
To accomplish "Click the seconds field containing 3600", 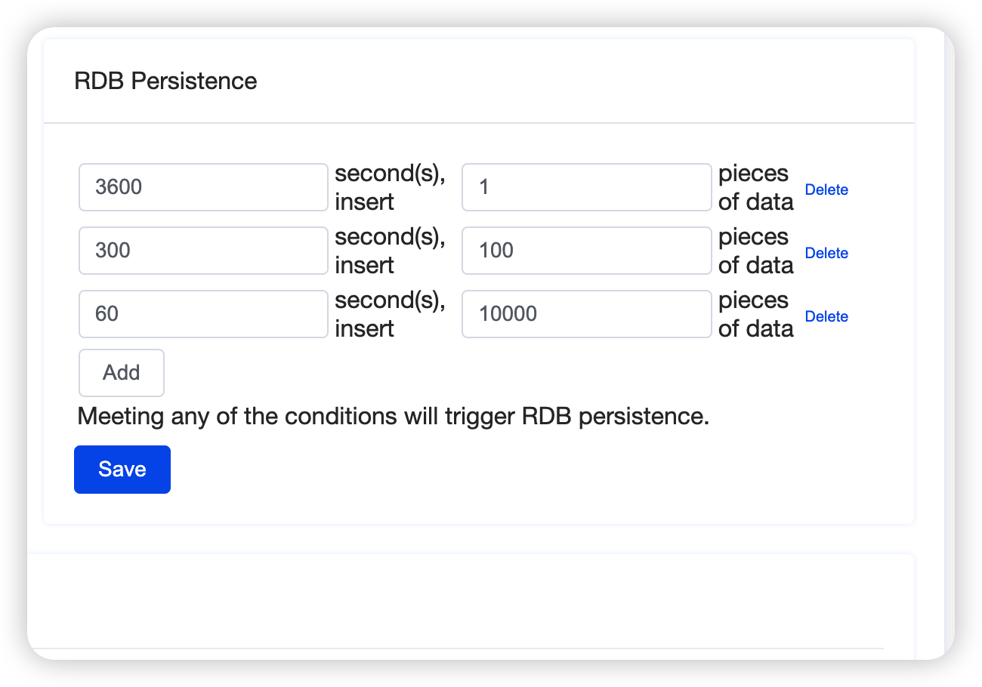I will [203, 187].
